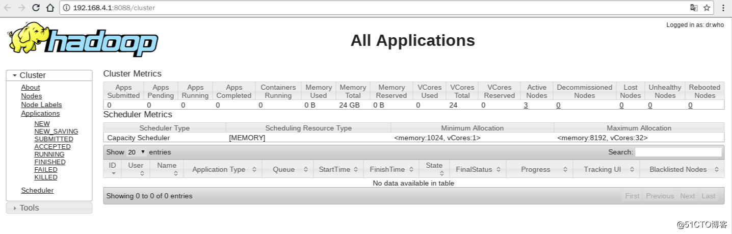Screen dimensions: 732x234
Task: Open the Applications link in sidebar
Action: 40,113
